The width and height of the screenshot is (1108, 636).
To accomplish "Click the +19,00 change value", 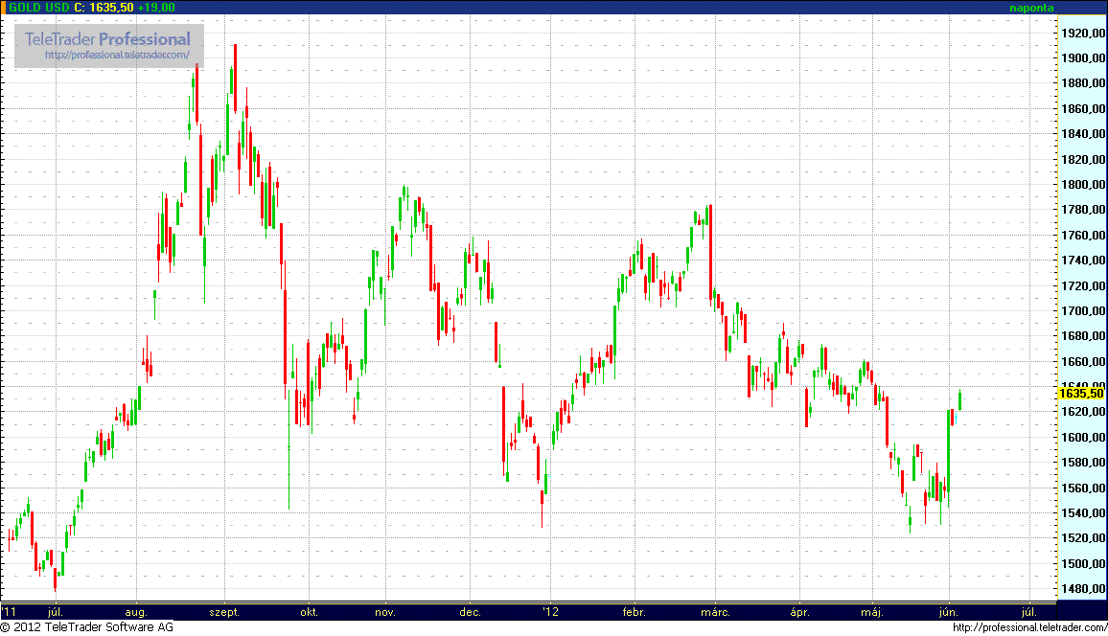I will (156, 8).
